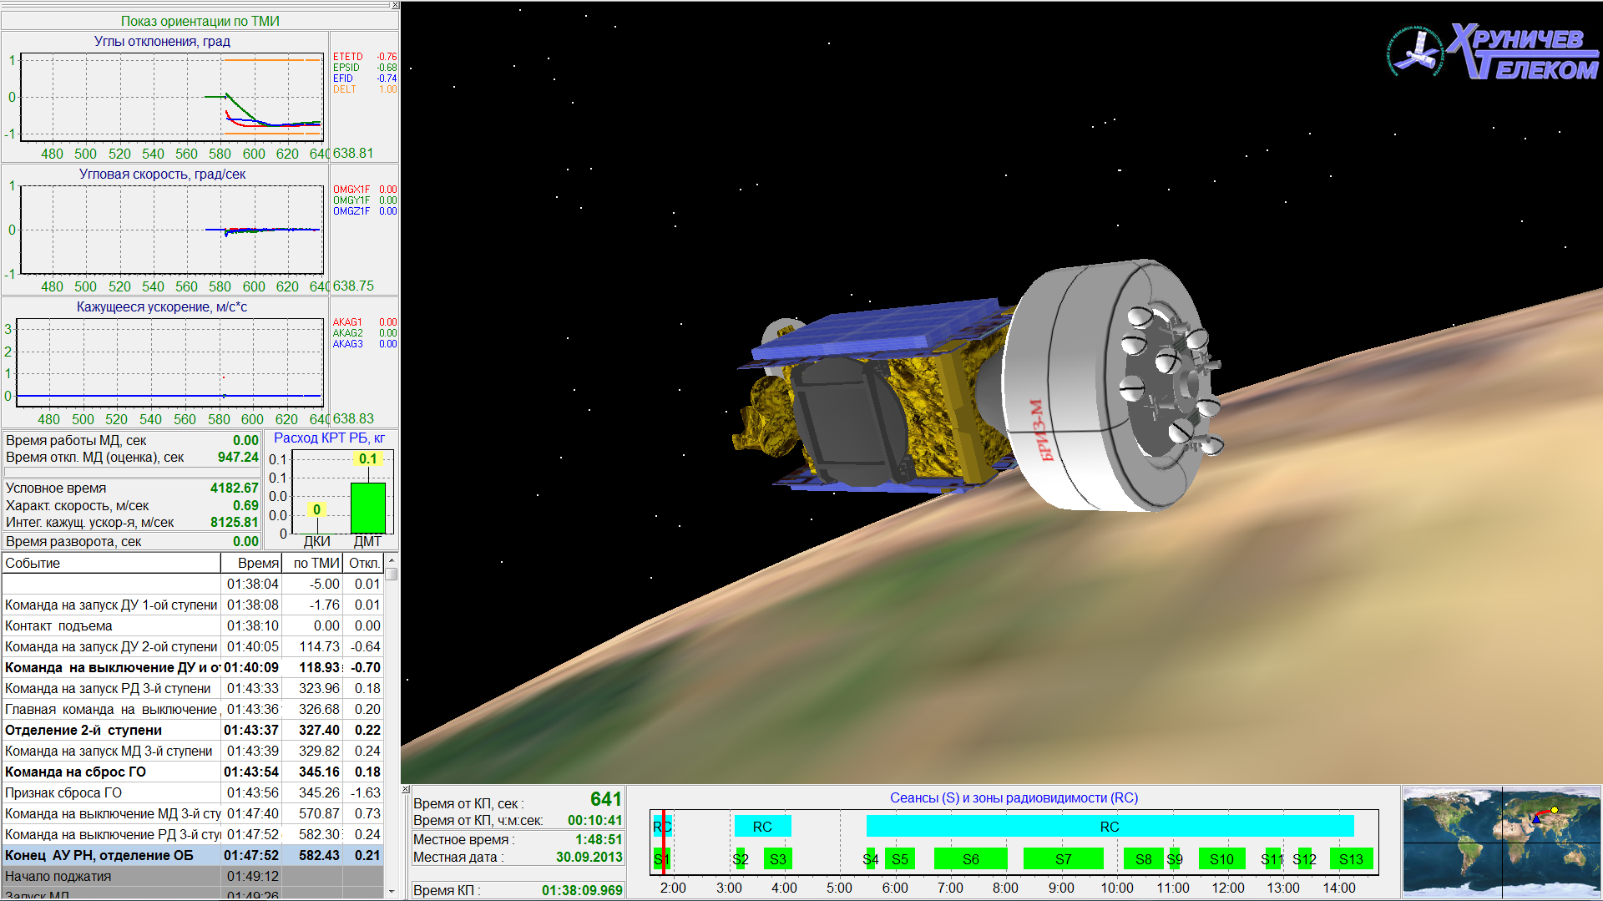Viewport: 1603px width, 901px height.
Task: Select the Команда на сброс ГО row
Action: [111, 772]
